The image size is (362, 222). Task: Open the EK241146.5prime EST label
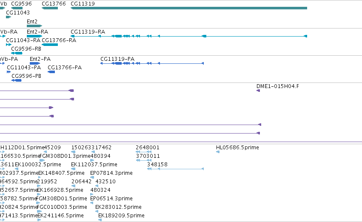(x=60, y=216)
